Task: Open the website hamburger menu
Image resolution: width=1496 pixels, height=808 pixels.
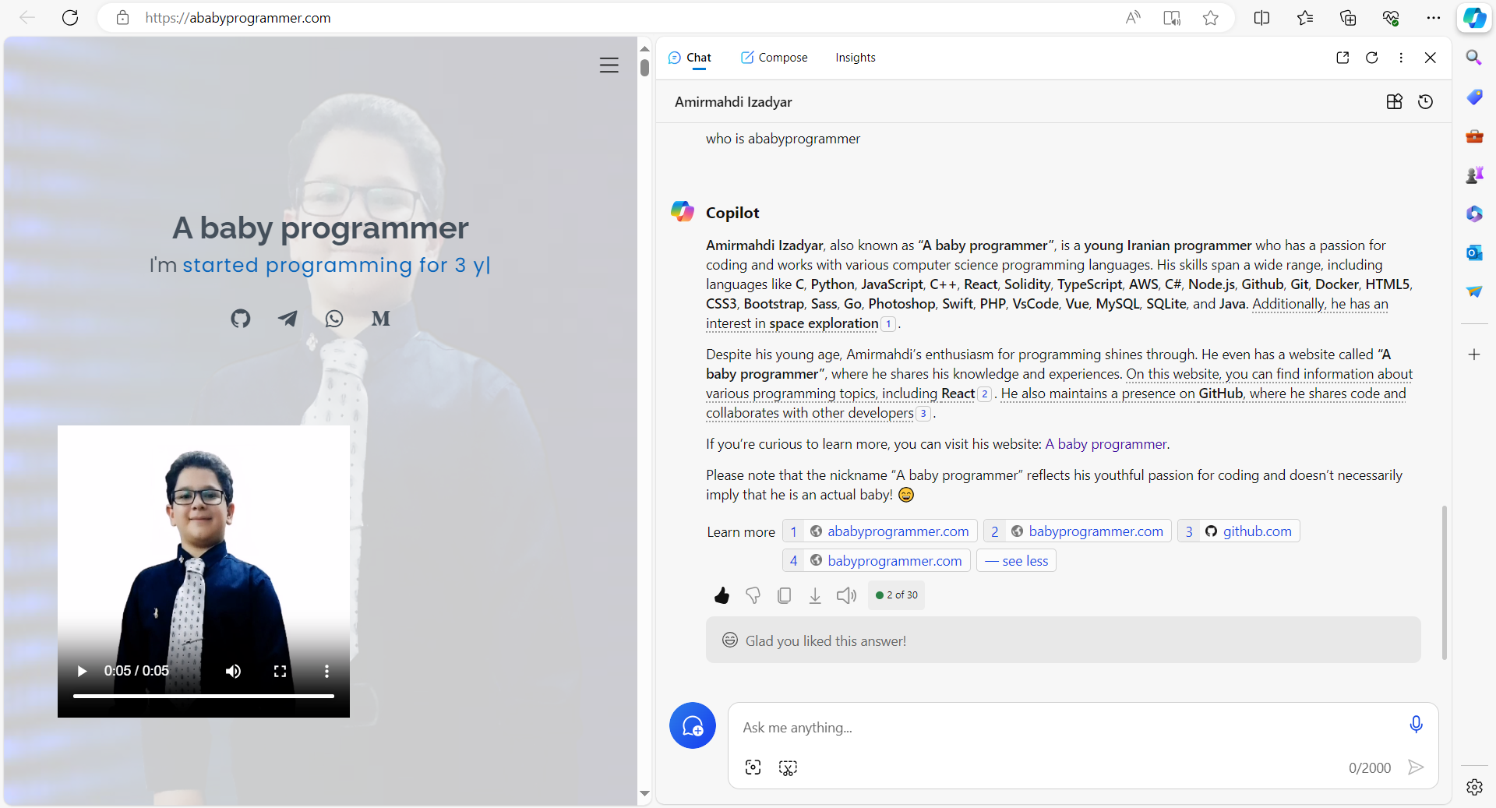Action: (609, 65)
